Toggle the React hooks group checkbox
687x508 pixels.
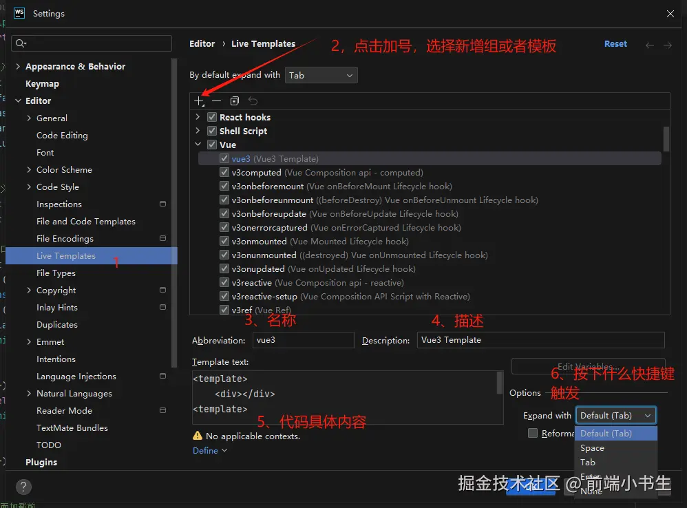212,117
